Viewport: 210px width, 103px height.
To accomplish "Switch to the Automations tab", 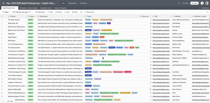I will point(72,3).
